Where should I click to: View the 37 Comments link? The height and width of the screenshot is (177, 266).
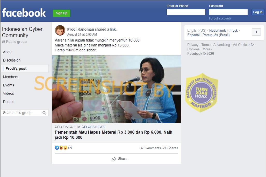(150, 148)
